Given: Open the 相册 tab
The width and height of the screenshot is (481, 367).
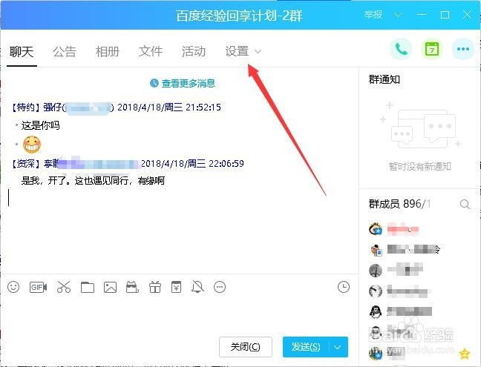Looking at the screenshot, I should pos(108,51).
